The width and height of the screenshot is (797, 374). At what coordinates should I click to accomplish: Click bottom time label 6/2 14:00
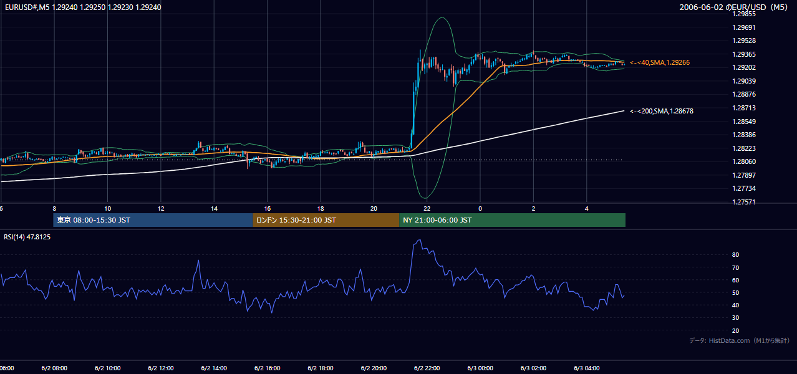coord(214,368)
